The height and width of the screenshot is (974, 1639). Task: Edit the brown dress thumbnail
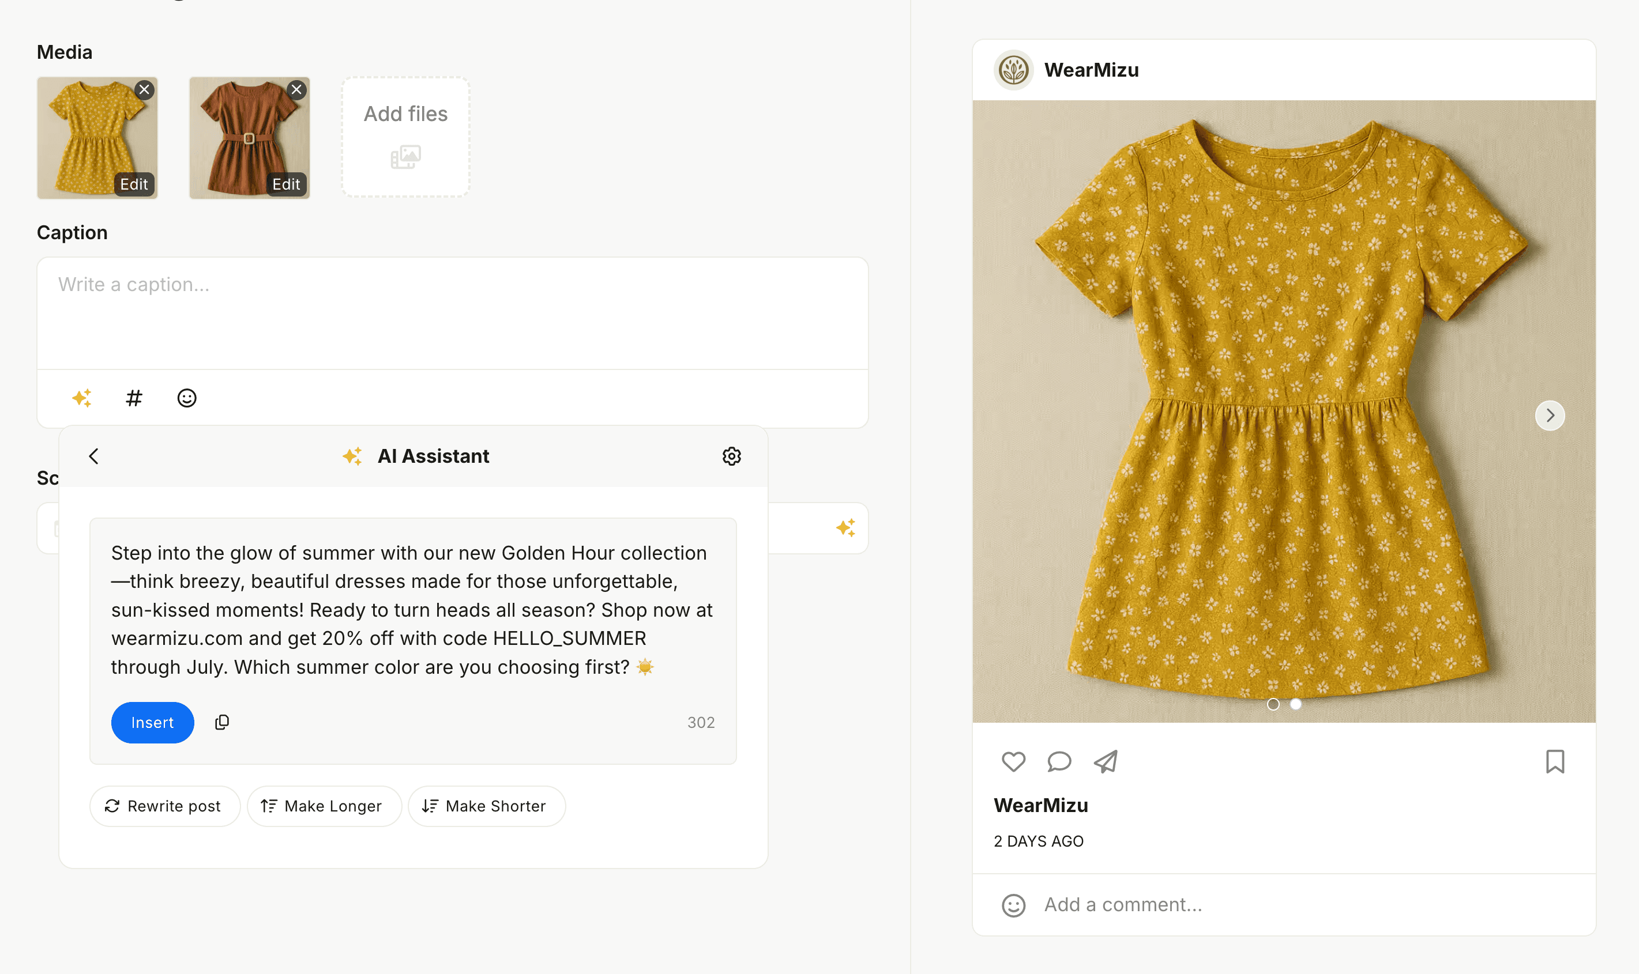pyautogui.click(x=286, y=184)
